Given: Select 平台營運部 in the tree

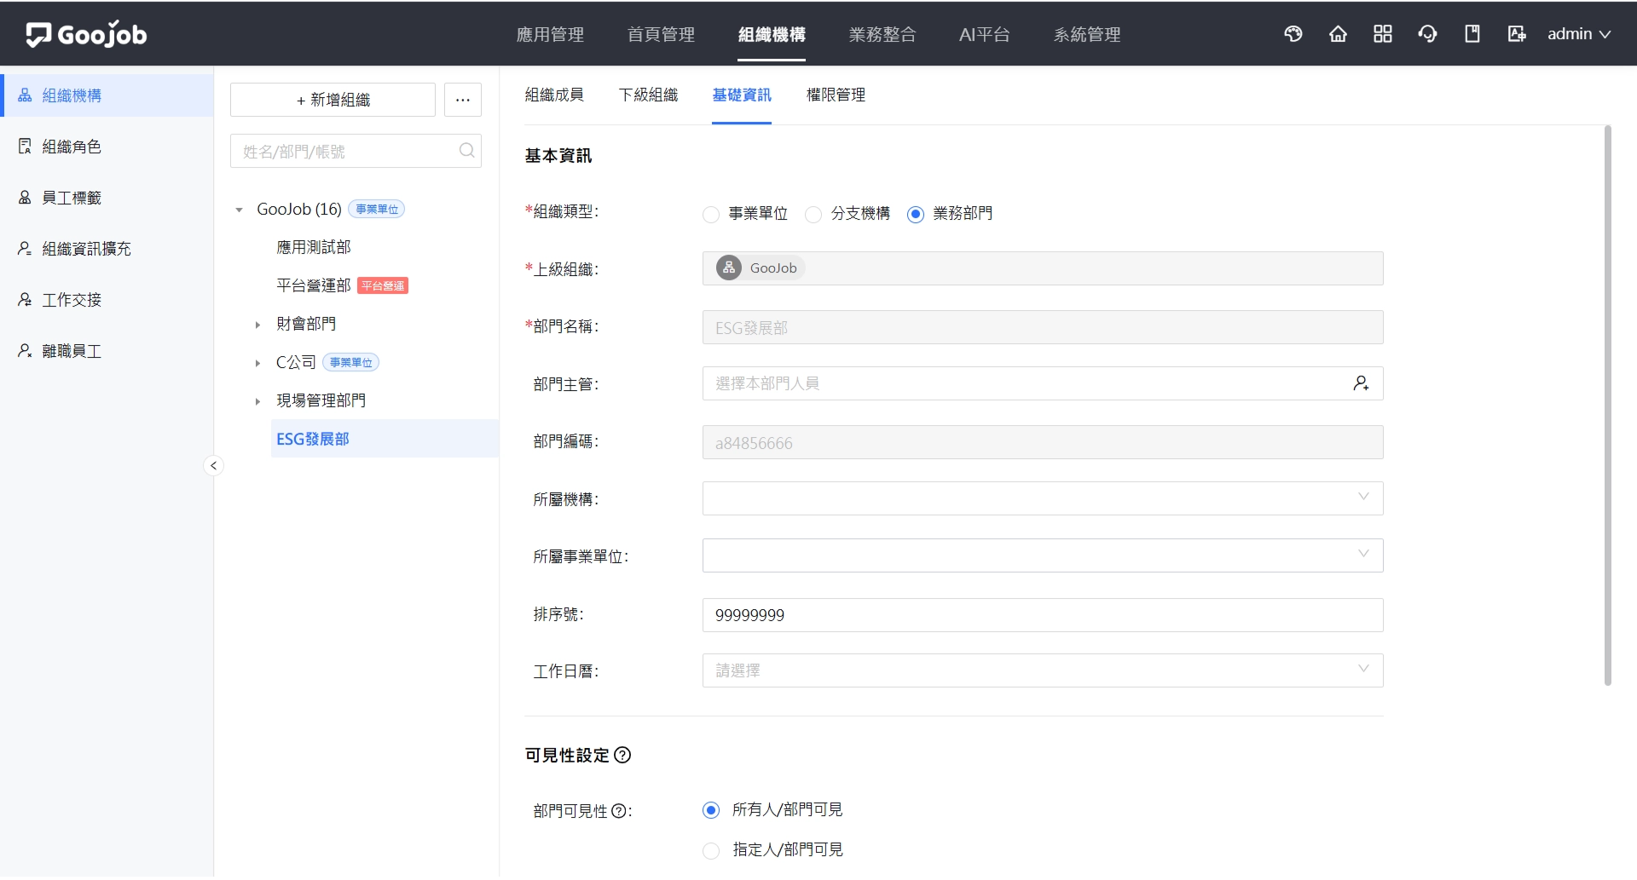Looking at the screenshot, I should pos(314,285).
